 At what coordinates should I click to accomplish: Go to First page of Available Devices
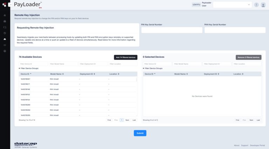109,120
